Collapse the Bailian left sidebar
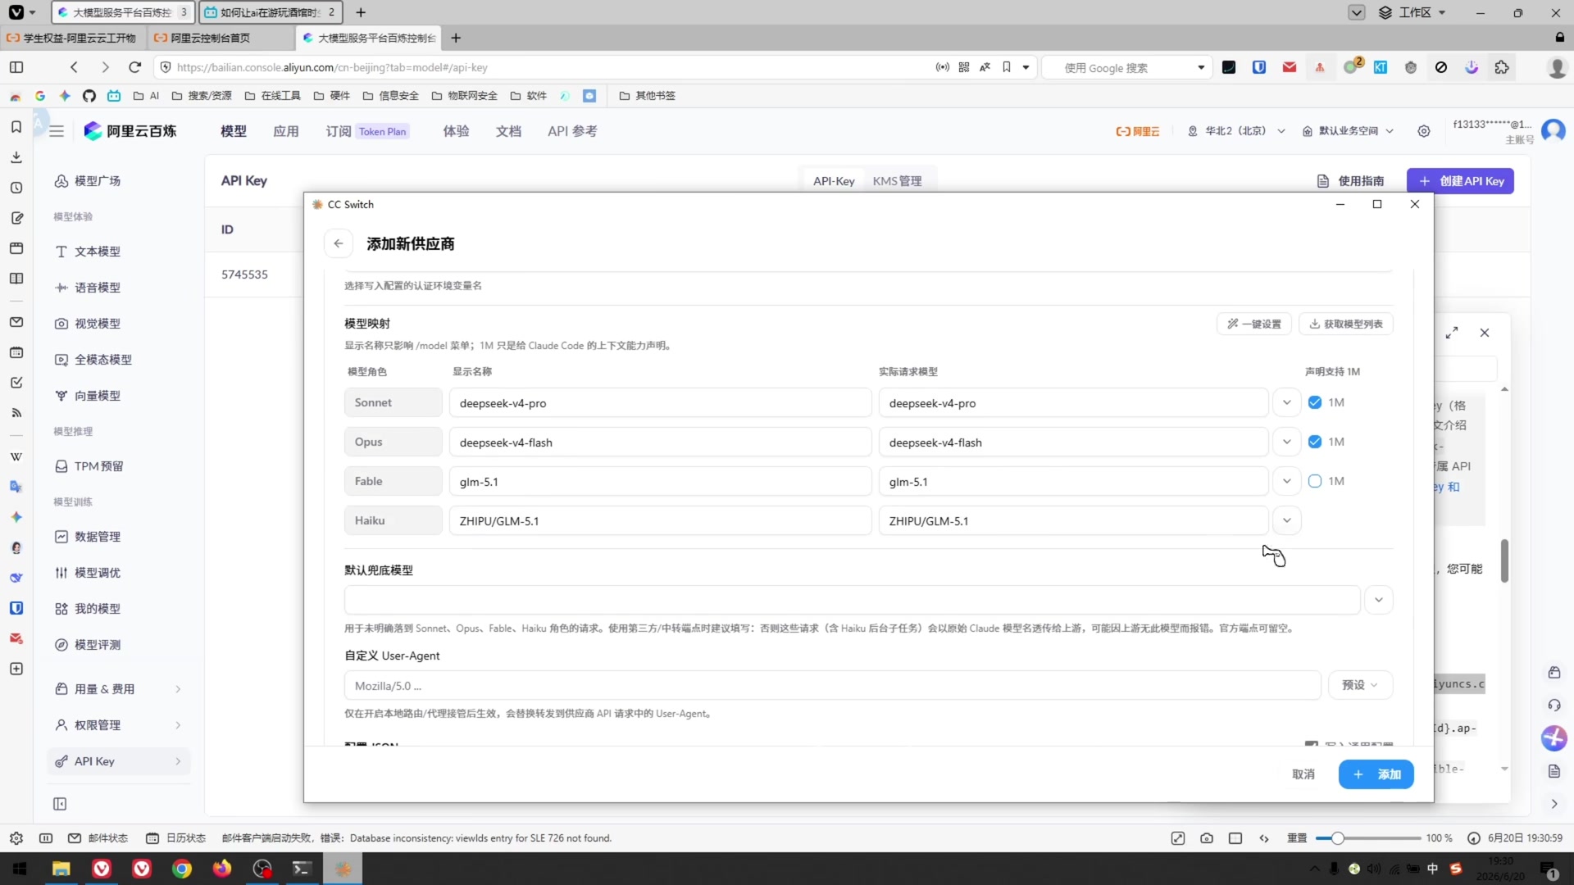The width and height of the screenshot is (1574, 885). [x=60, y=804]
